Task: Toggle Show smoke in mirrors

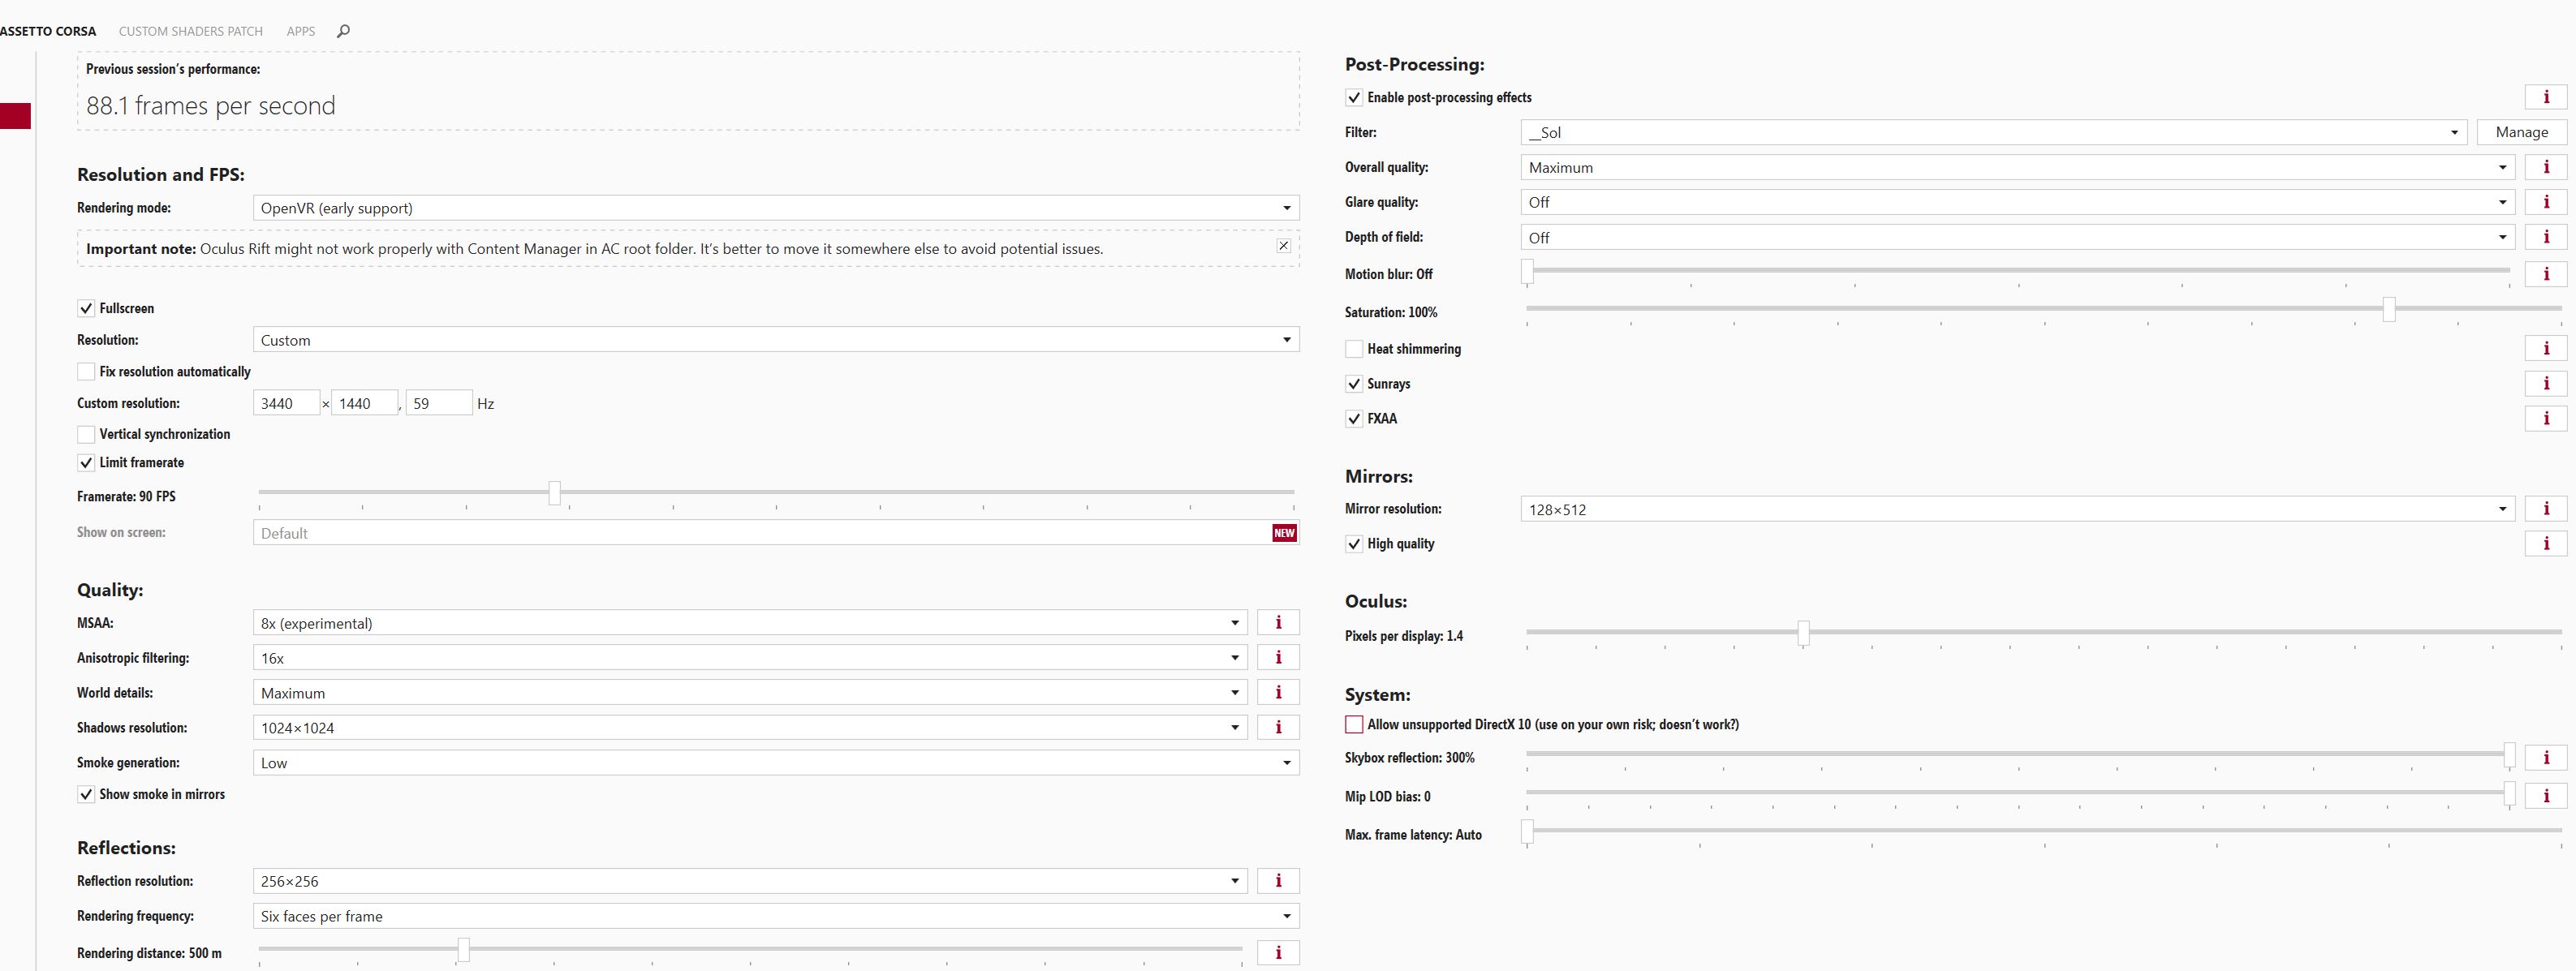Action: point(86,794)
